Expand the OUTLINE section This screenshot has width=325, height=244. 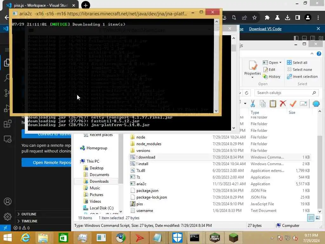coord(29,214)
